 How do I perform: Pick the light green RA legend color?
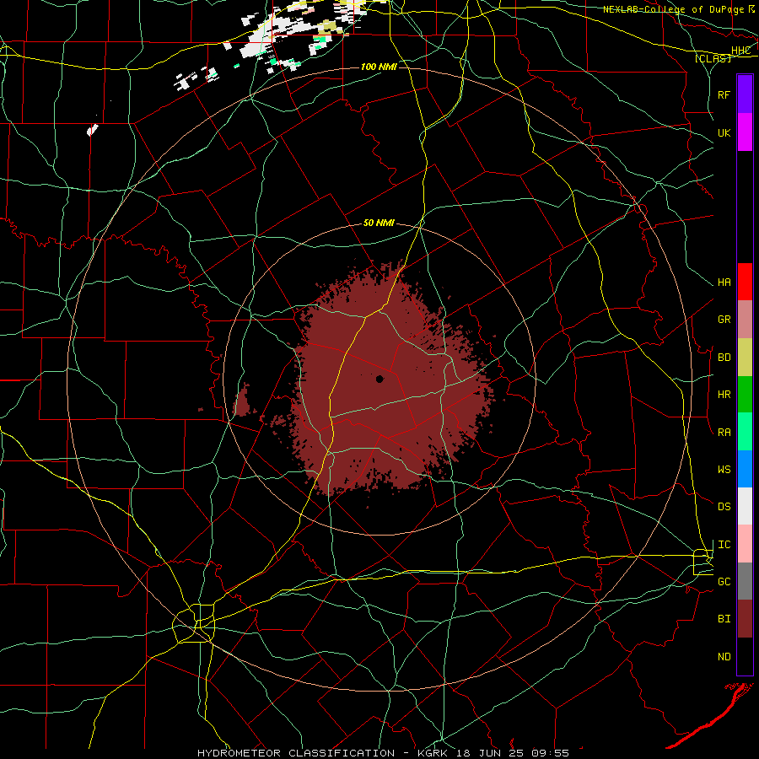pos(745,432)
